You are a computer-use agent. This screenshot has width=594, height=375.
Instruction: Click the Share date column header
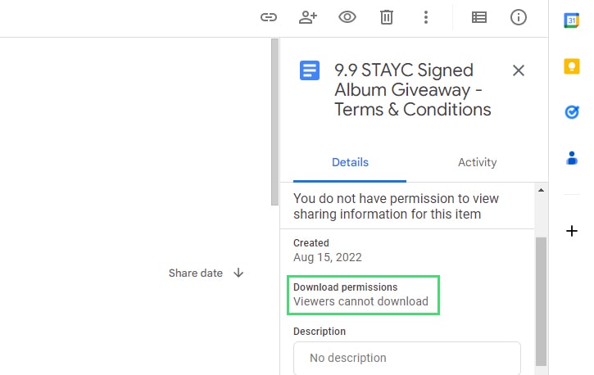196,273
